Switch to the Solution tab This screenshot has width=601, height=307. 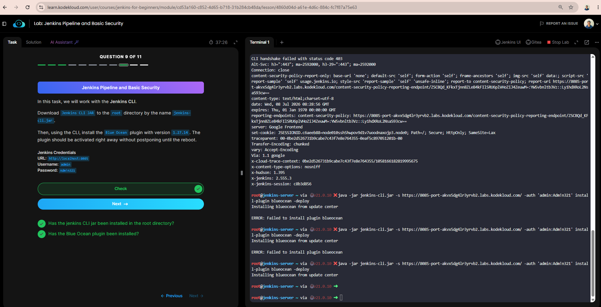[34, 42]
